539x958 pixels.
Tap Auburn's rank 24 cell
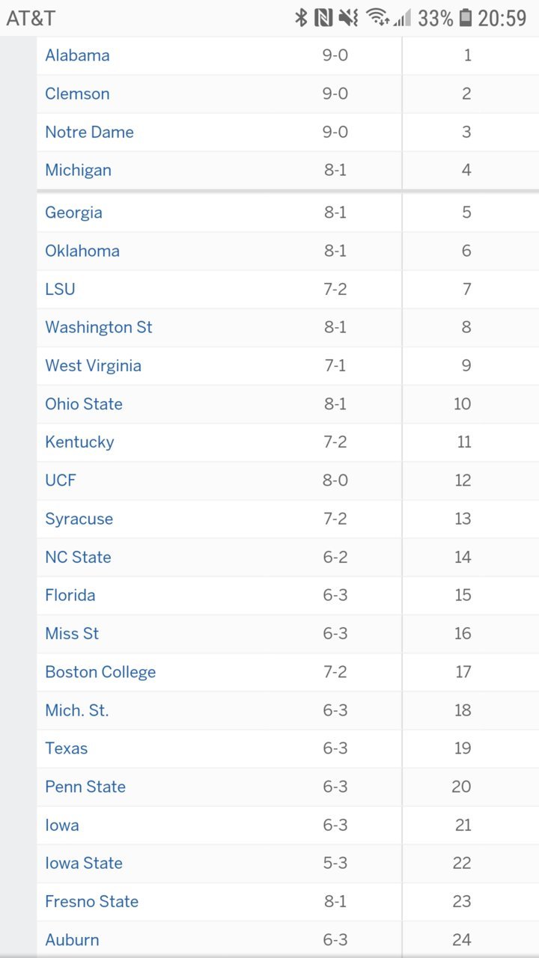pos(464,939)
